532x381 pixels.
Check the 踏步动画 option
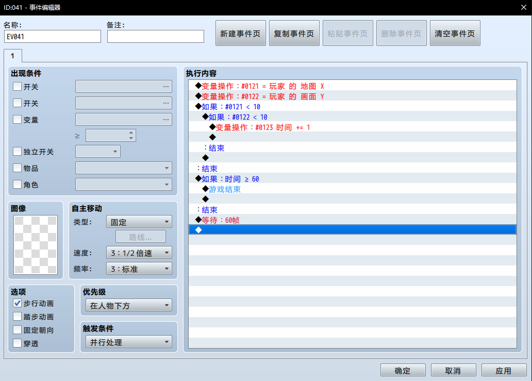[18, 317]
